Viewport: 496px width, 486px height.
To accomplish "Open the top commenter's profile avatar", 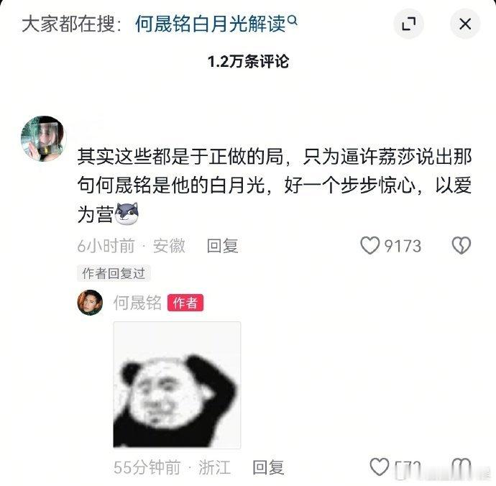I will 44,139.
